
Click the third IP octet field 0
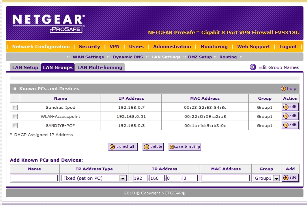(x=174, y=178)
